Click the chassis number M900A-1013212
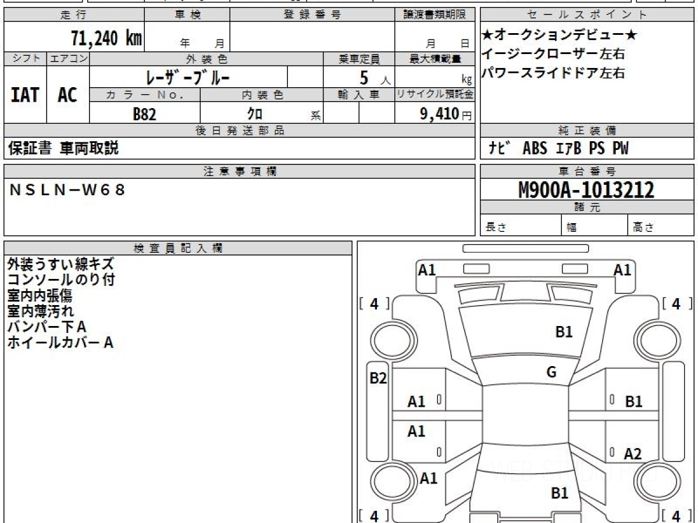 click(586, 190)
